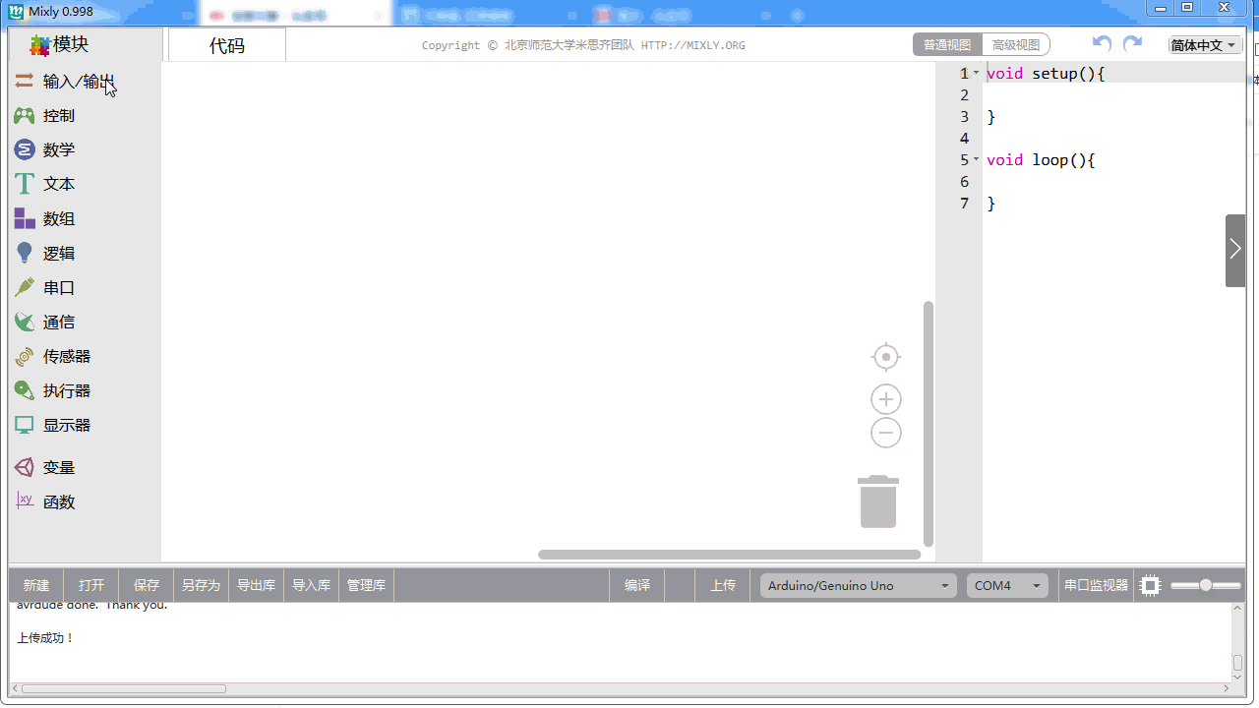1259x708 pixels.
Task: Zoom out the workspace with the minus icon
Action: point(886,433)
